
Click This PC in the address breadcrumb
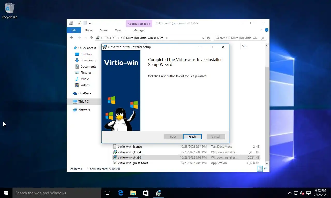[110, 38]
